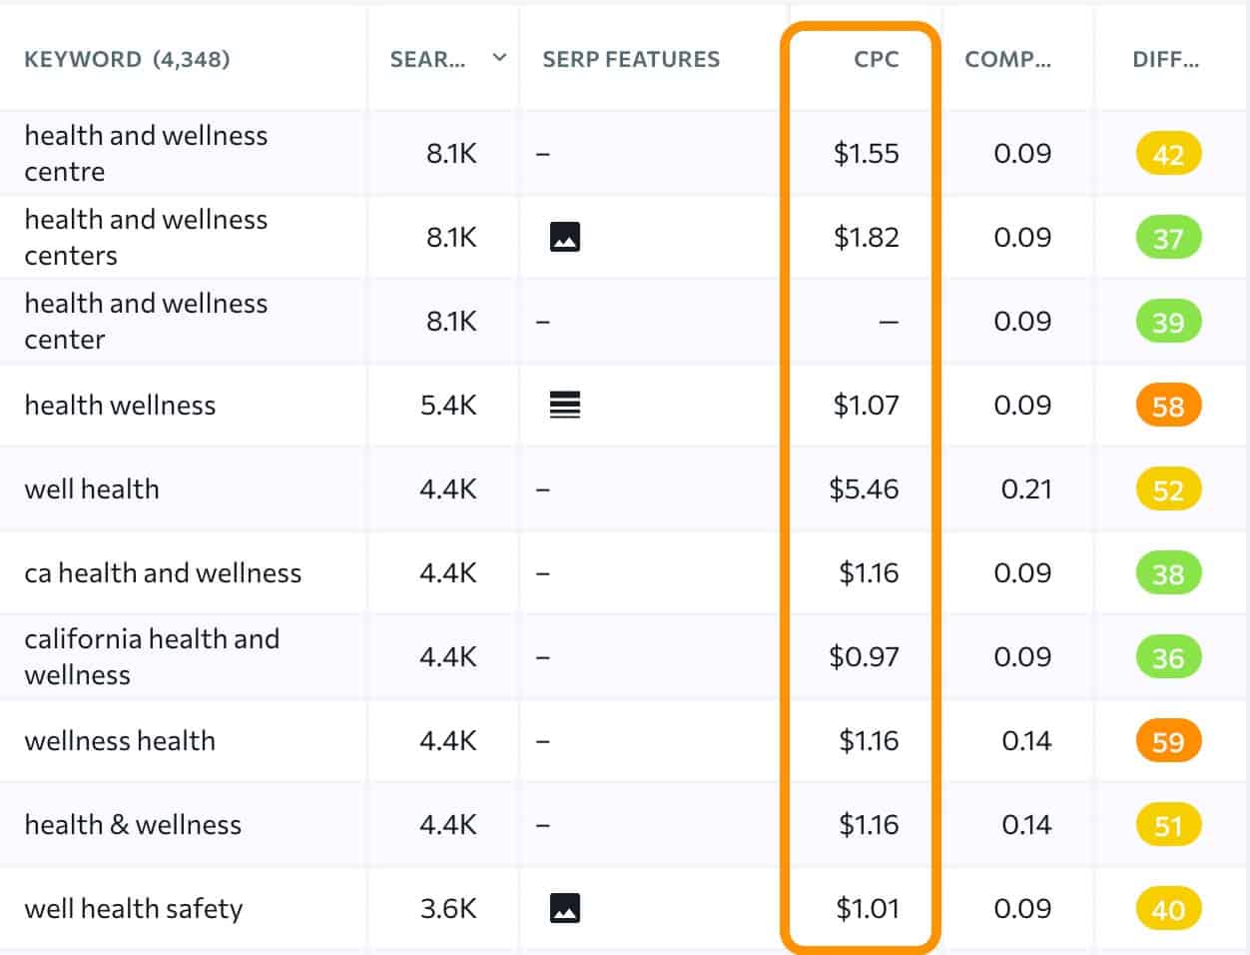This screenshot has width=1250, height=955.
Task: Click the yellow 51 difficulty indicator
Action: (x=1166, y=824)
